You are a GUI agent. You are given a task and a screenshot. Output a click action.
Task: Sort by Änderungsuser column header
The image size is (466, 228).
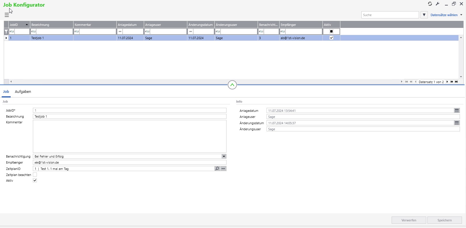point(236,25)
